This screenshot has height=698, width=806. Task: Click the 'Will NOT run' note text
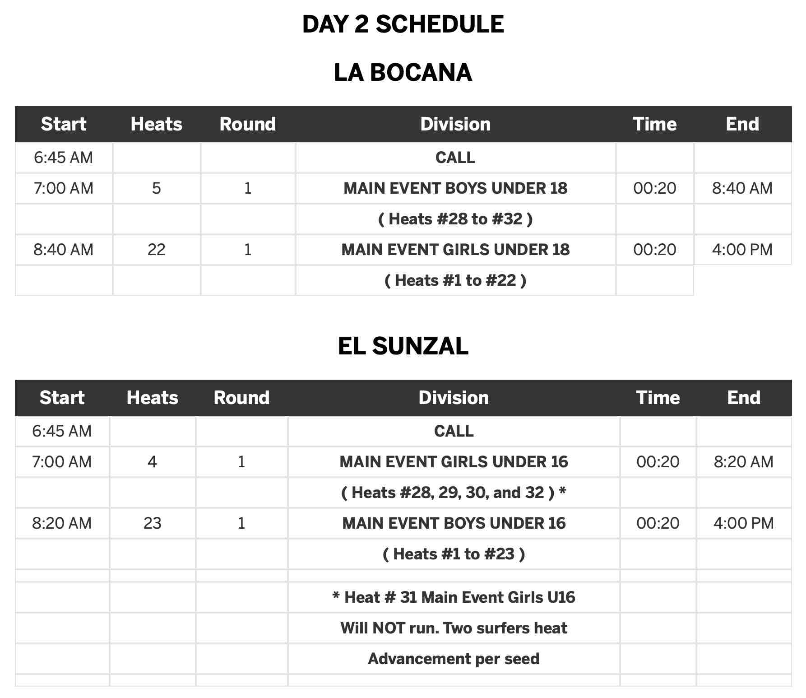point(454,628)
